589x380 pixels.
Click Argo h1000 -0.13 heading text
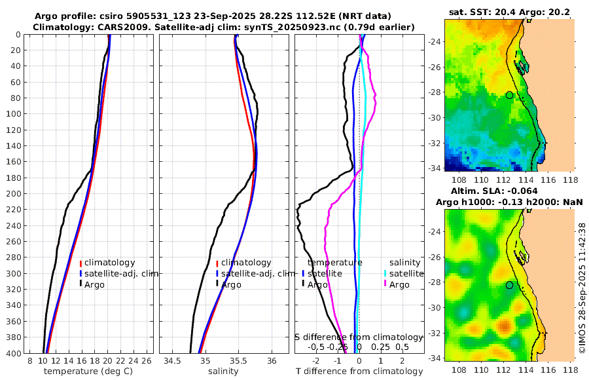(479, 202)
